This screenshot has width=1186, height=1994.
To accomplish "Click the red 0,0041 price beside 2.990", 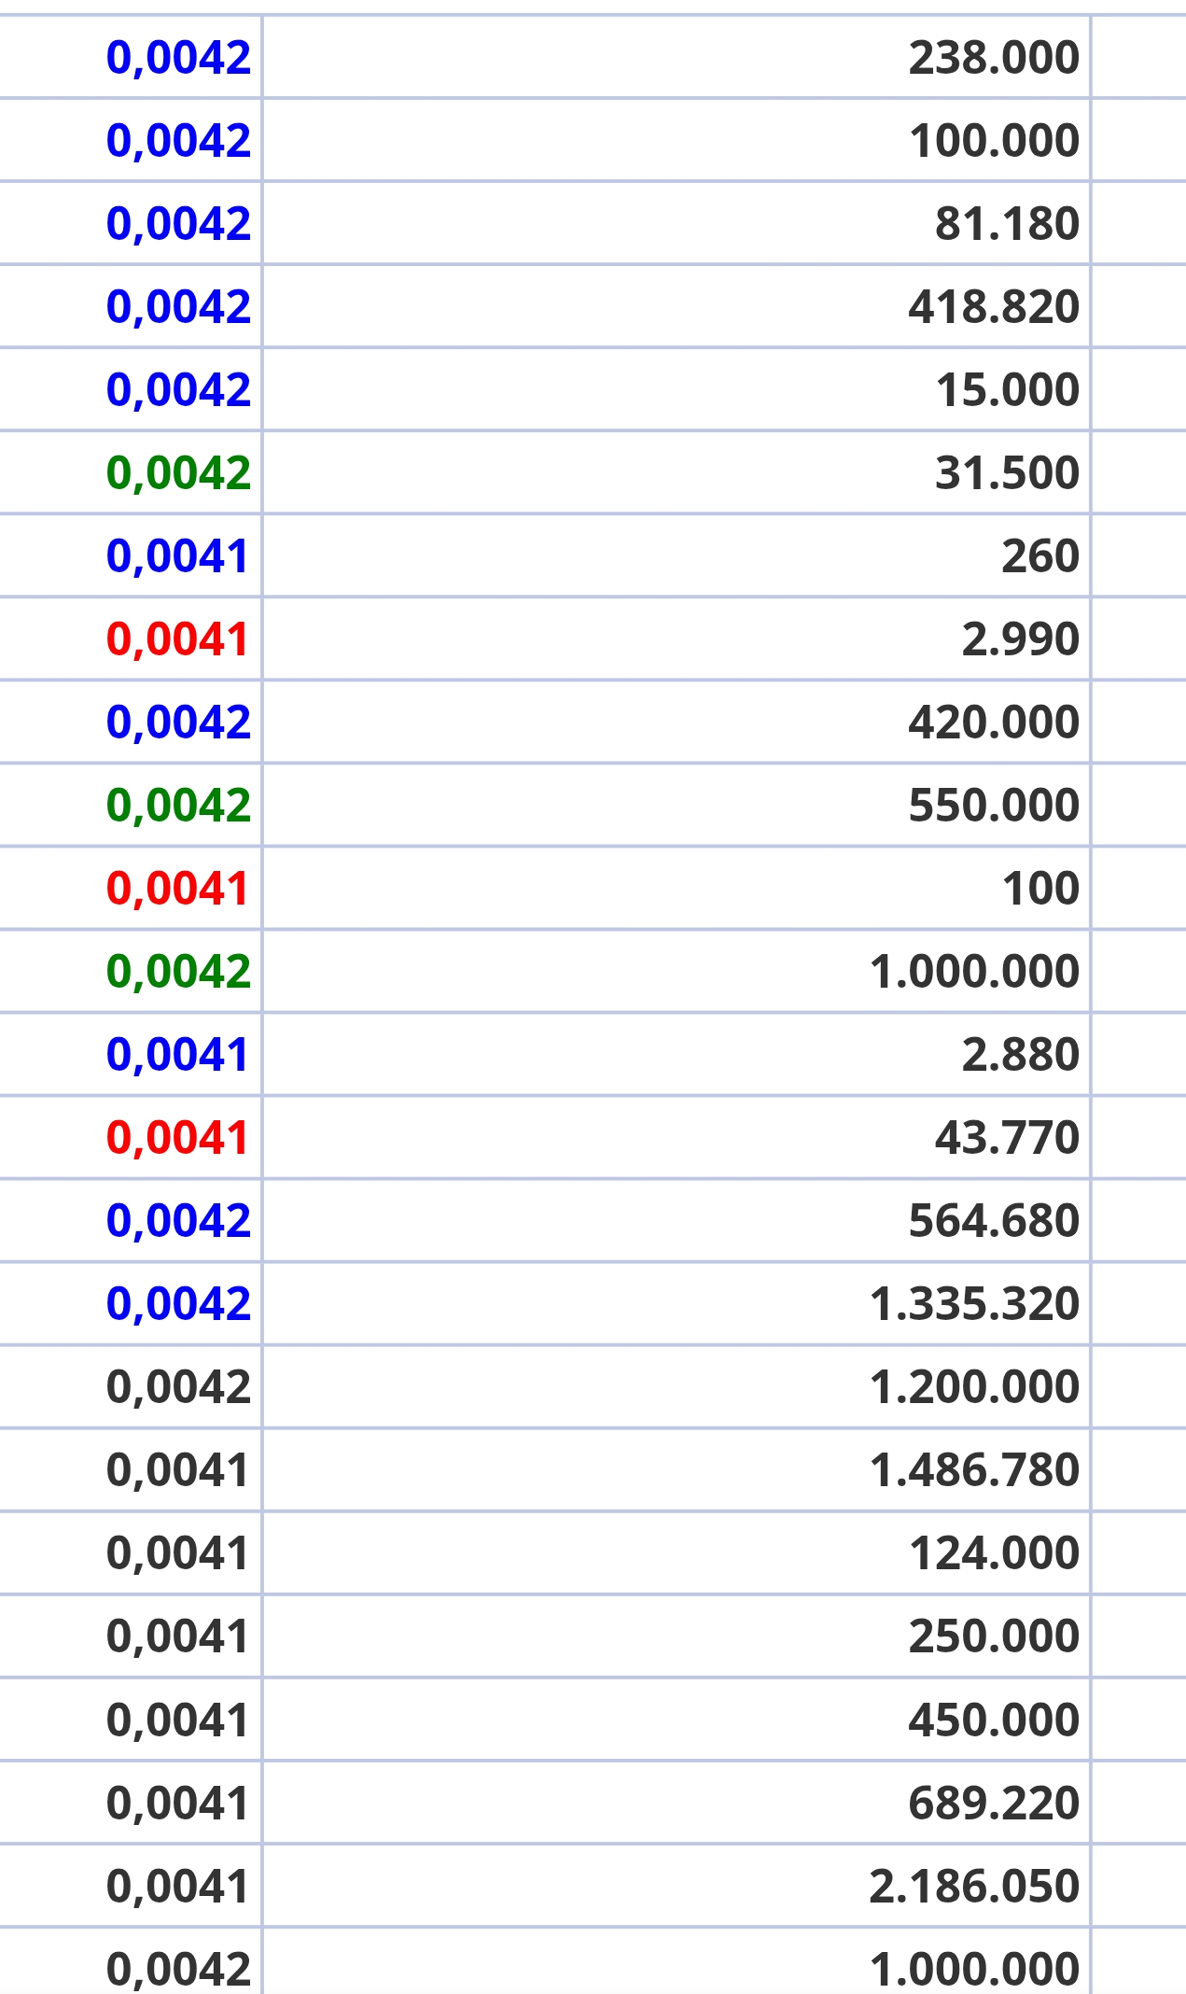I will 177,639.
